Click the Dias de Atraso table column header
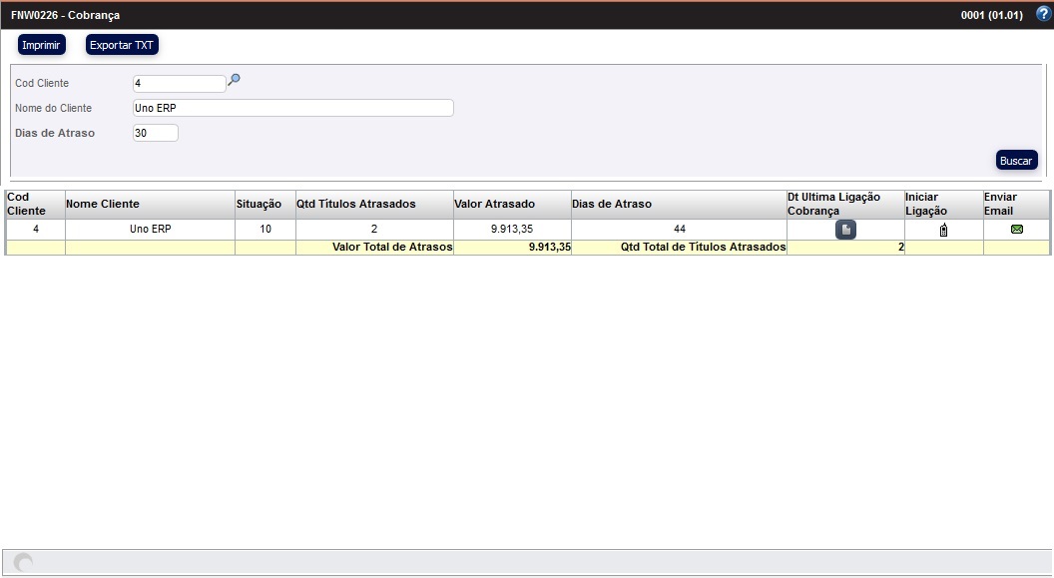 tap(611, 204)
